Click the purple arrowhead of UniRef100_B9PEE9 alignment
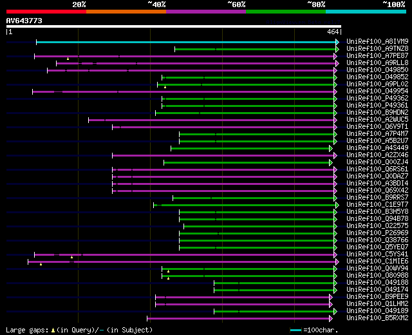412x335 pixels. (x=331, y=298)
